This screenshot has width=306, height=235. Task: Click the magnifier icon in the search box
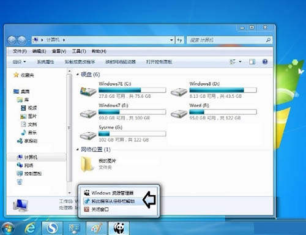pos(269,40)
